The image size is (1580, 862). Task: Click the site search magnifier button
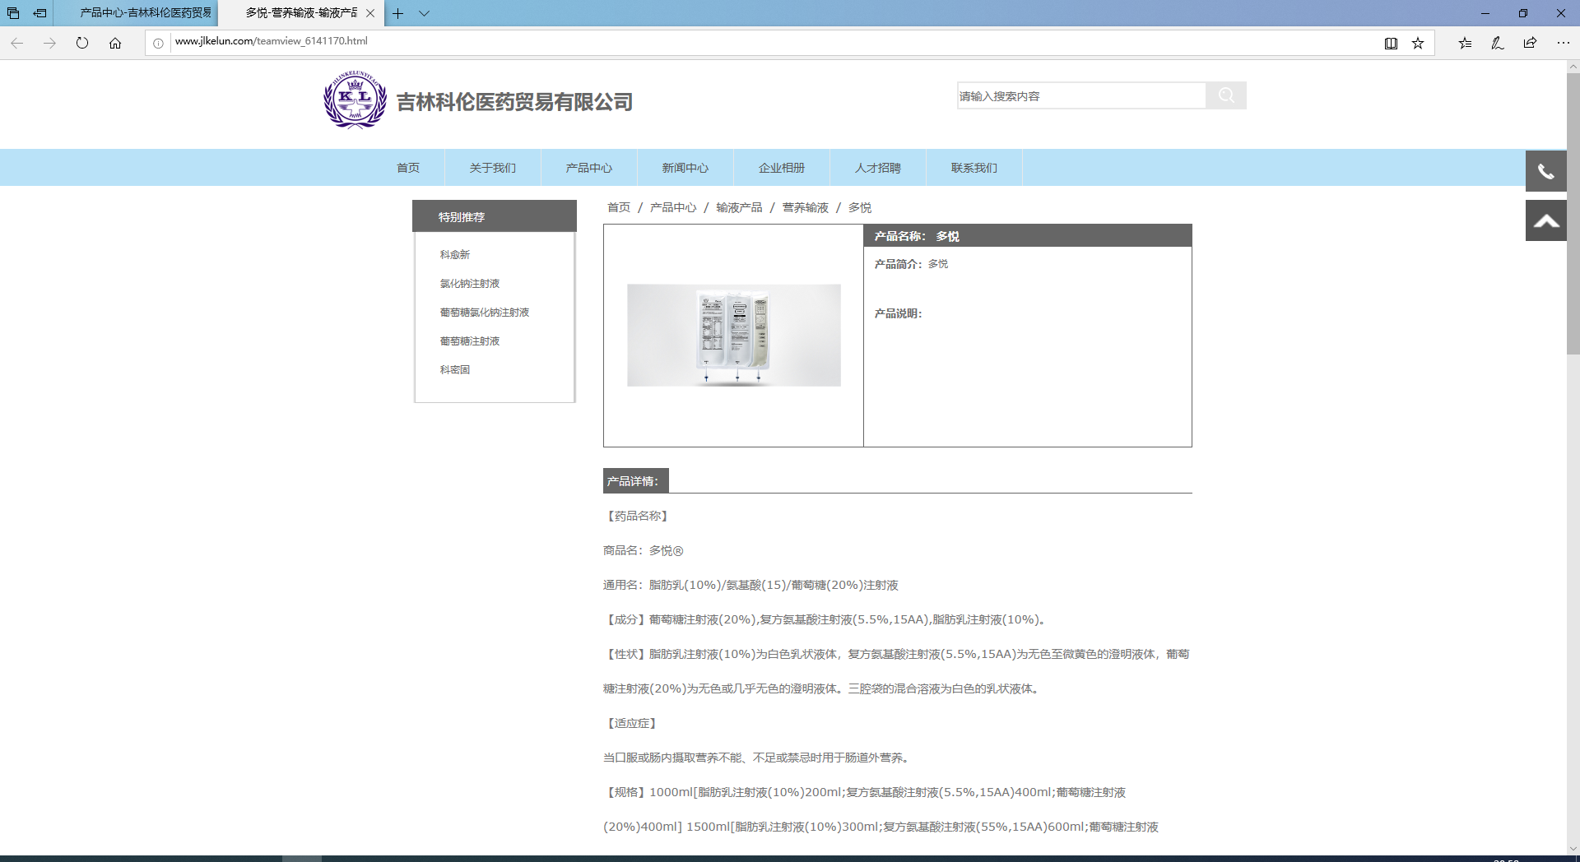pos(1226,95)
